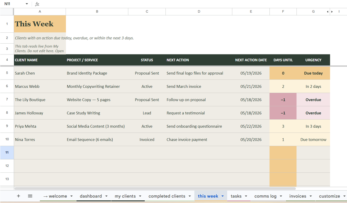Select column A header
Screen dimensions: 347x203
point(40,12)
